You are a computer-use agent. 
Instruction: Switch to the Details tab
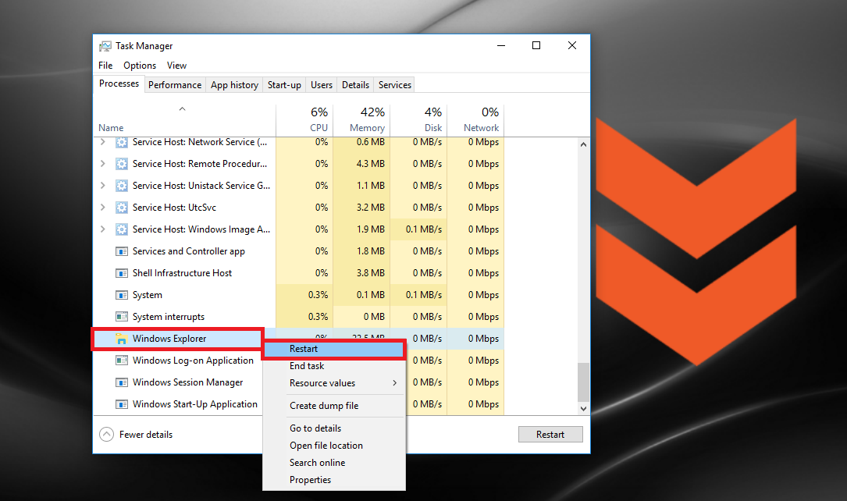click(x=355, y=85)
